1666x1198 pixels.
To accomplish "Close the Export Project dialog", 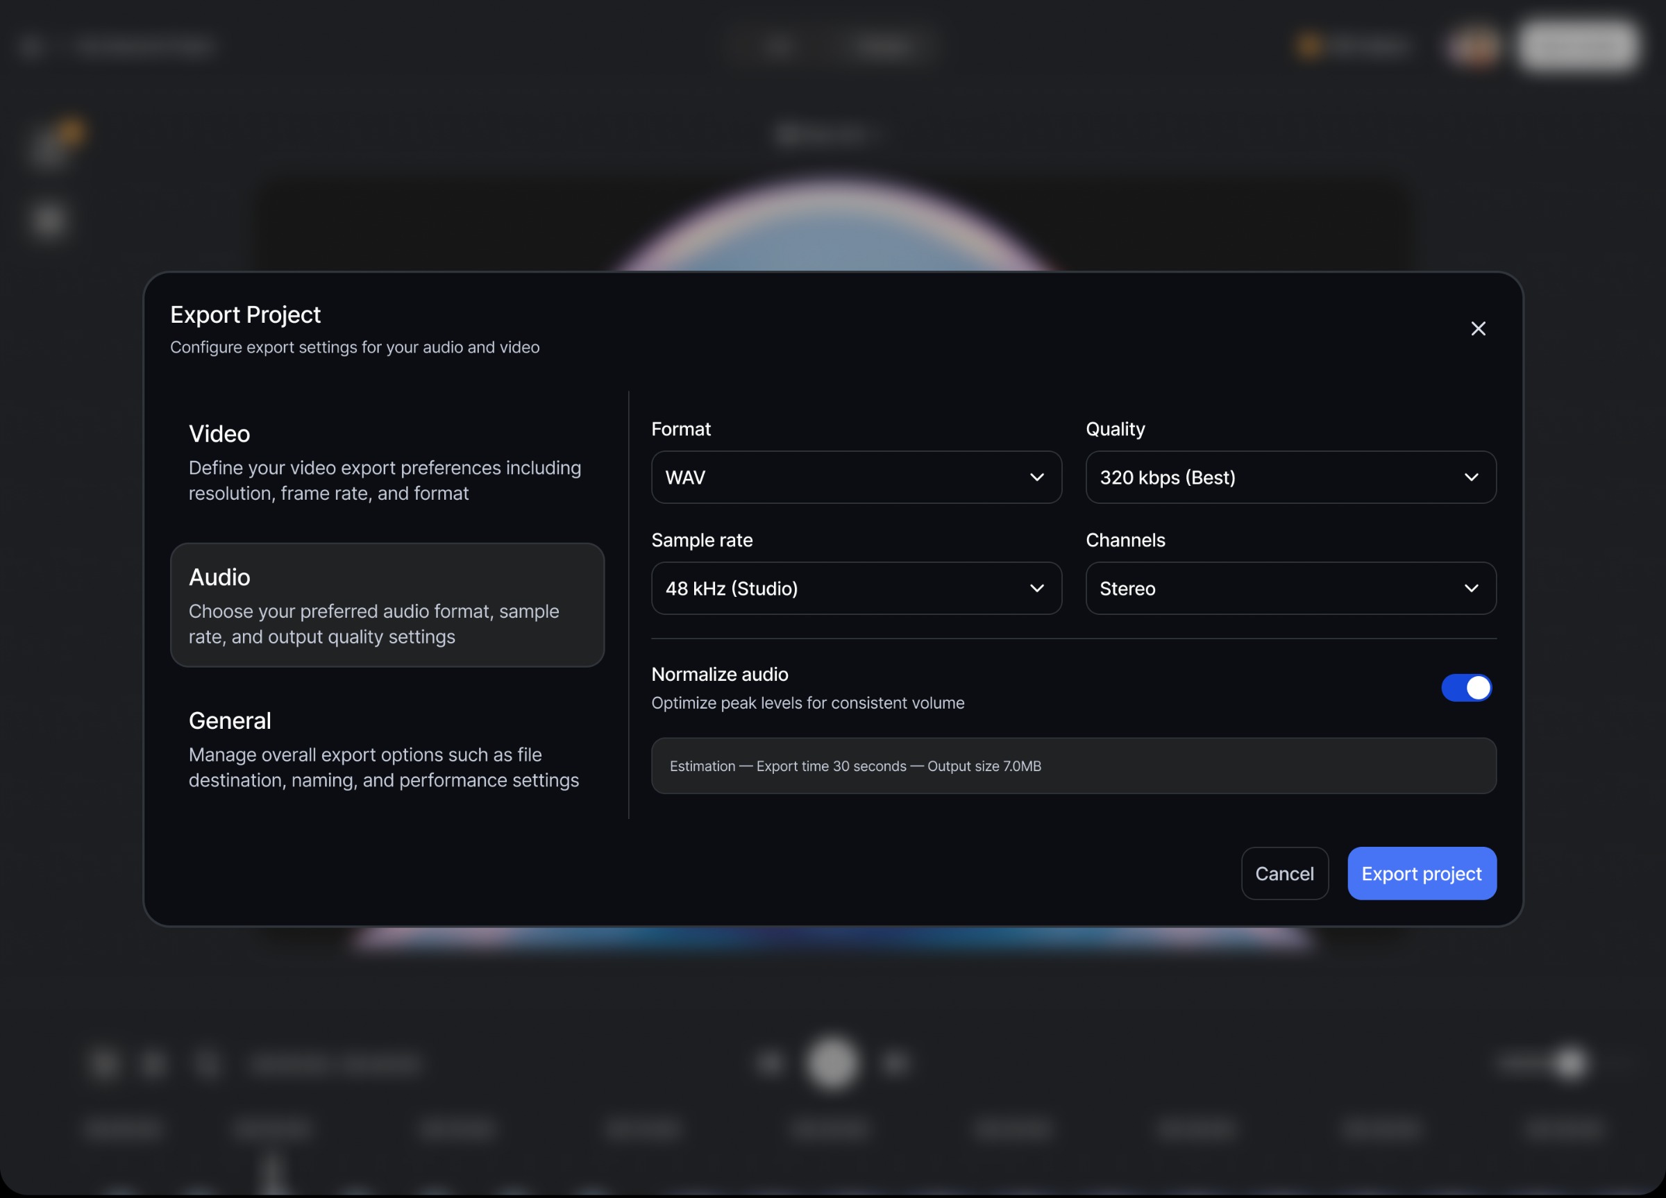I will 1478,328.
